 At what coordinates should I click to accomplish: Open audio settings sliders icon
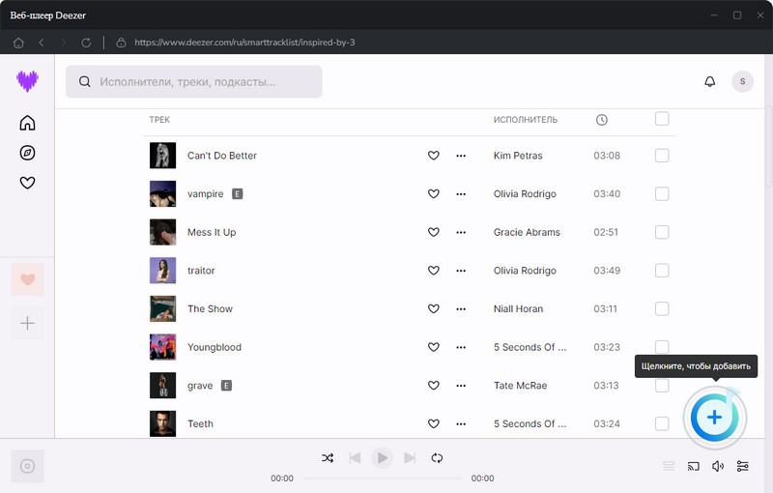pyautogui.click(x=742, y=466)
